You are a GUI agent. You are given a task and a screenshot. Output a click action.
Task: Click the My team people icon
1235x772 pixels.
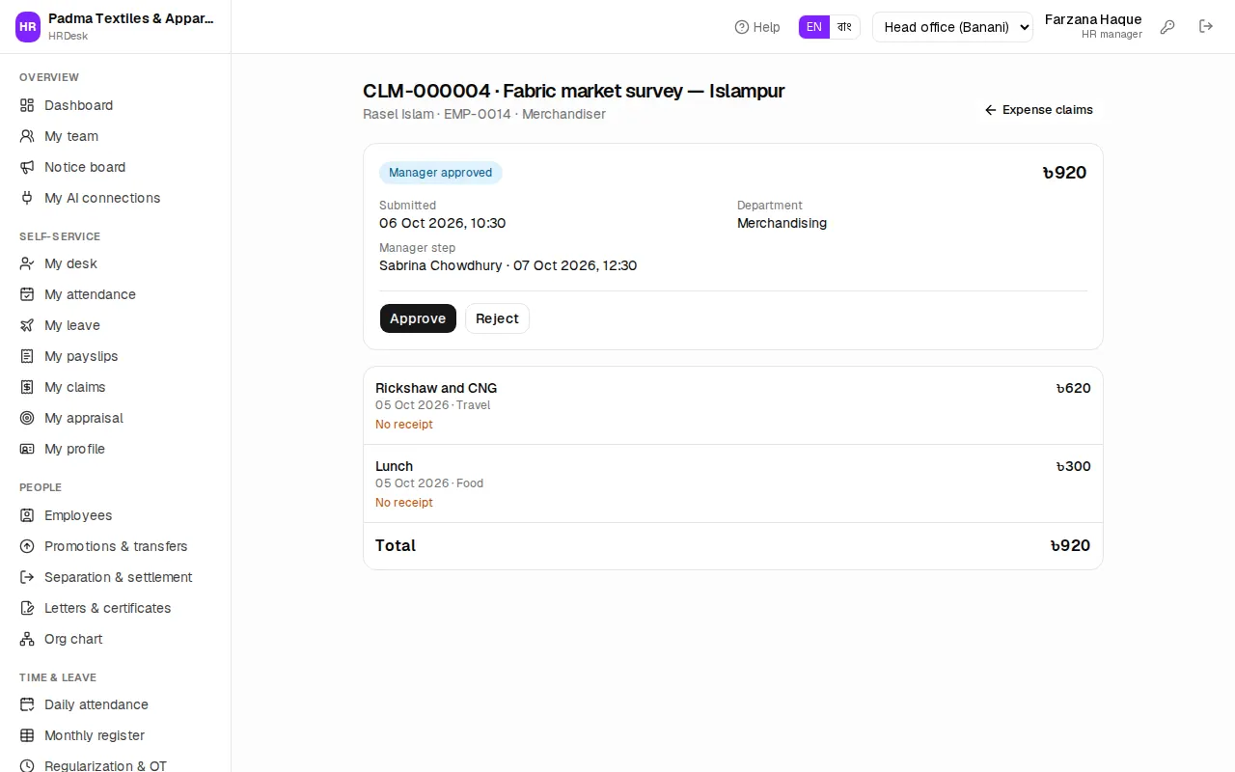[x=27, y=136]
